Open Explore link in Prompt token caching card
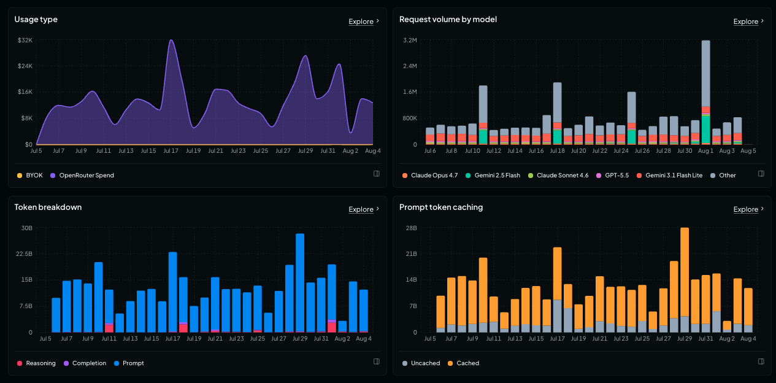This screenshot has height=383, width=776. tap(748, 209)
